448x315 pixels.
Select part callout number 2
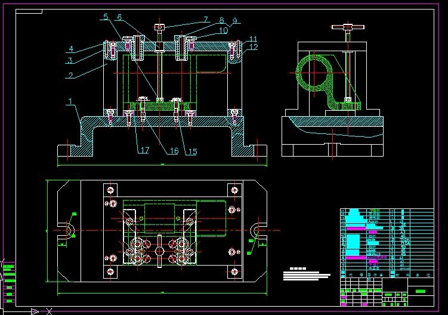click(x=71, y=75)
